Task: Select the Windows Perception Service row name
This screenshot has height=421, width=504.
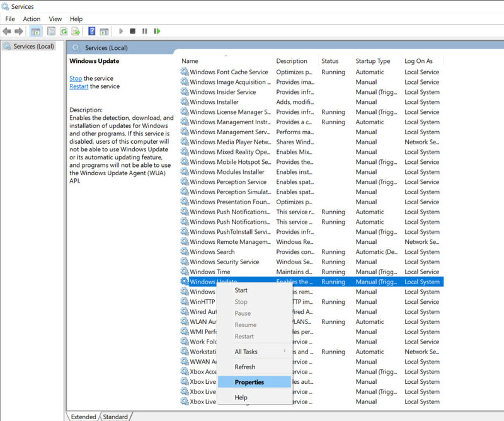Action: coord(228,182)
